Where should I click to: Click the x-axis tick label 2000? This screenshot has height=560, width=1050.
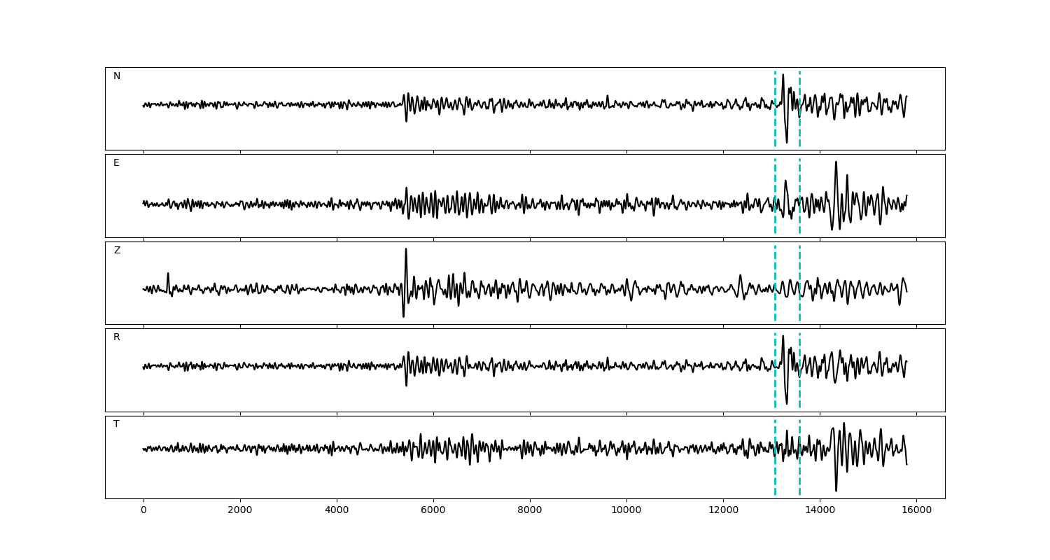(240, 511)
